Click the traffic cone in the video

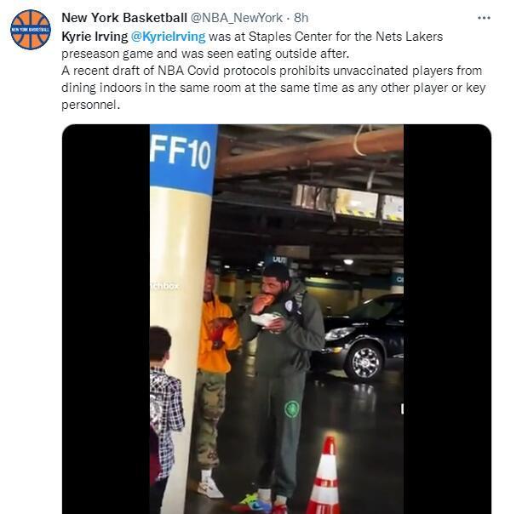point(325,475)
